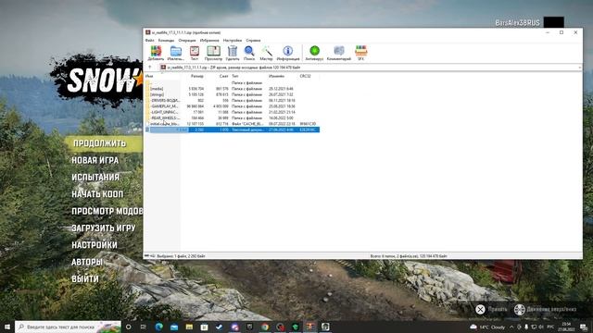Launch Microsoft Edge from the taskbar
Screen dimensions: 593x333
pos(158,327)
